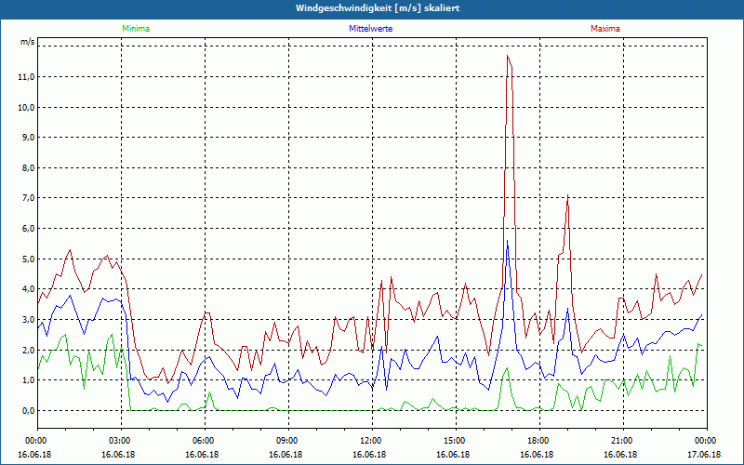The image size is (744, 465).
Task: Click the 3,0 y-axis value
Action: click(x=28, y=319)
